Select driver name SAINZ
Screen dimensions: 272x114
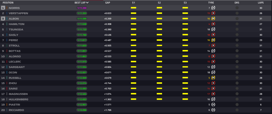coord(13,89)
